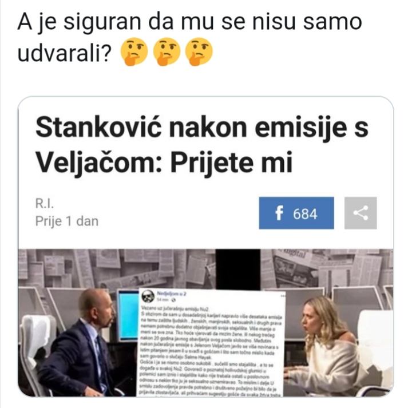Open the headline 'Stanković nakon emisije s Veljačom'
The image size is (408, 408).
coord(202,145)
